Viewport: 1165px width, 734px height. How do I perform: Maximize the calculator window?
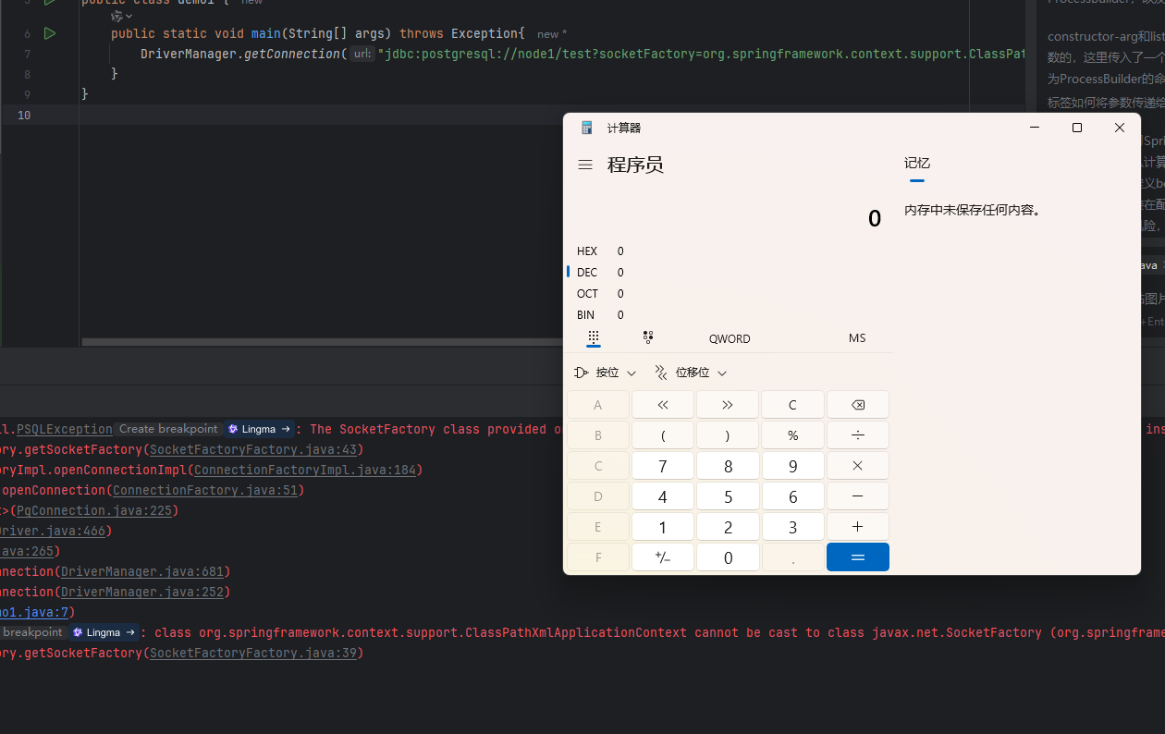click(x=1077, y=128)
